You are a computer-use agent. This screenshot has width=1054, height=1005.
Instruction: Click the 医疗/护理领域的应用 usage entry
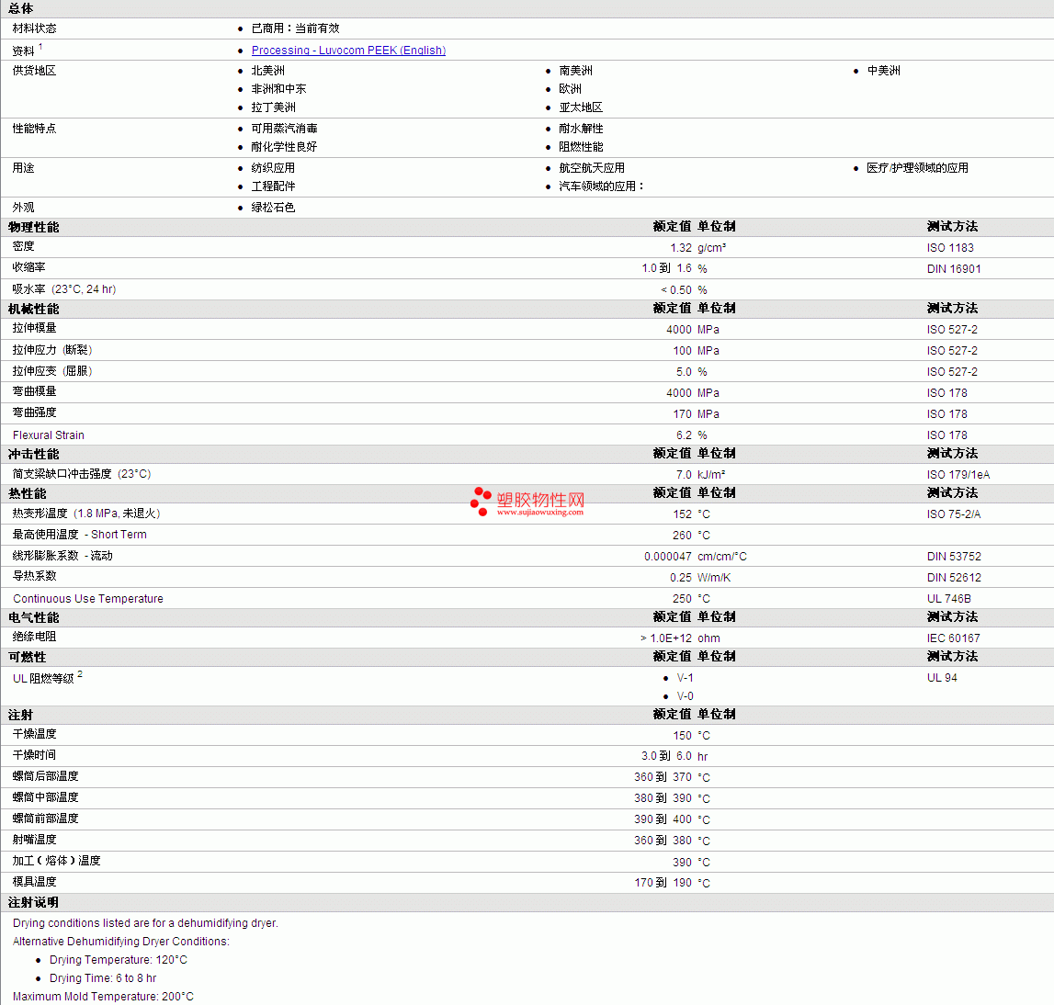pyautogui.click(x=917, y=168)
